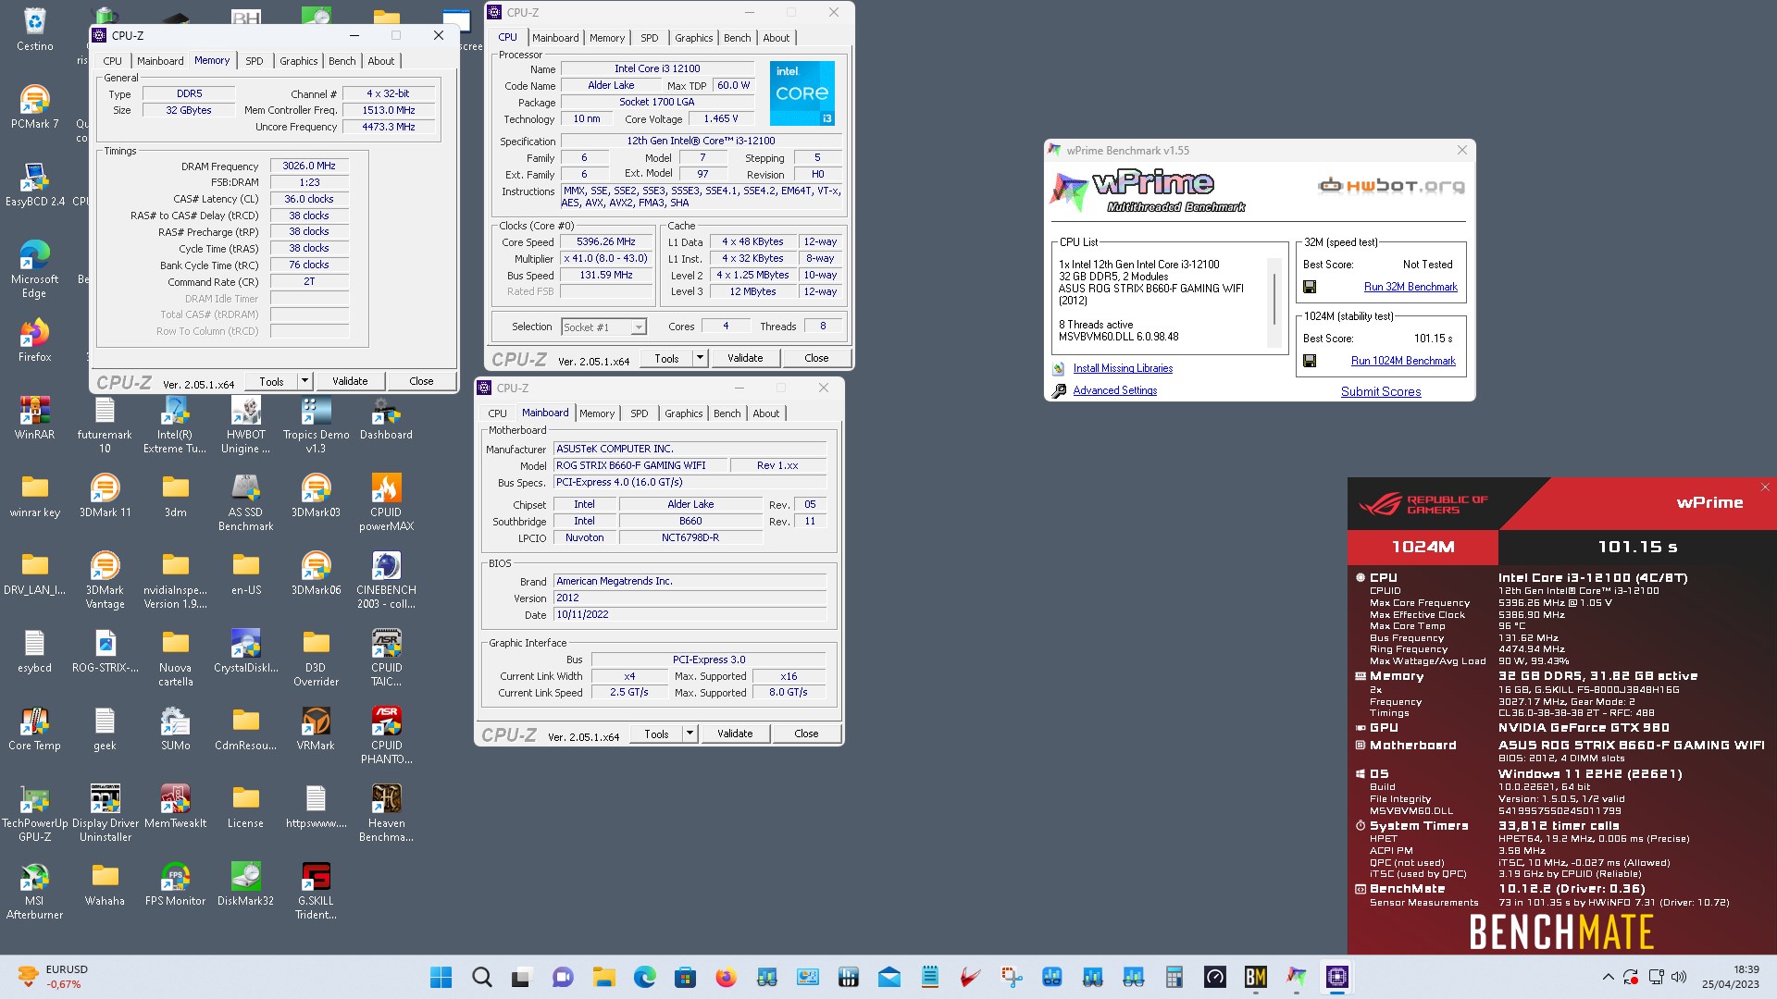
Task: Launch MSI Afterburner desktop icon
Action: [x=34, y=891]
